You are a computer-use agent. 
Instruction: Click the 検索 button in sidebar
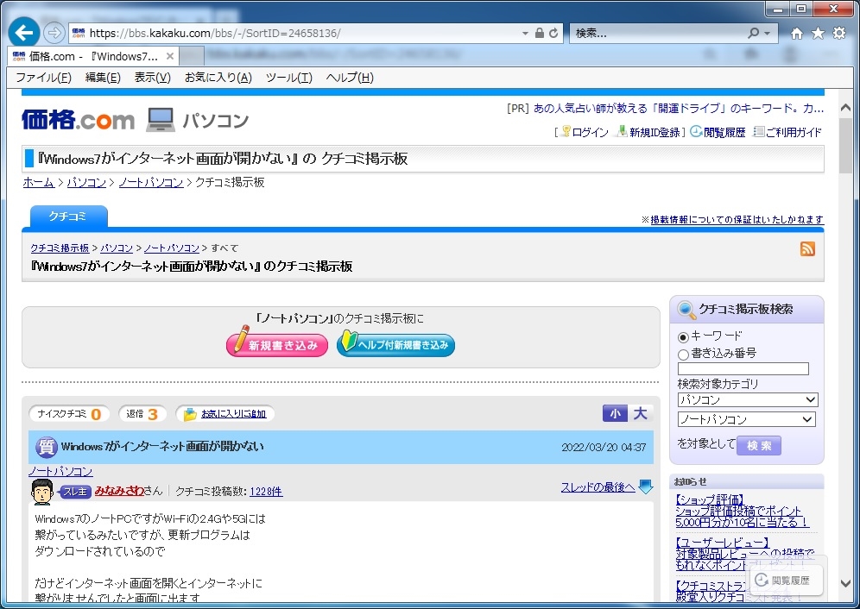pos(759,446)
